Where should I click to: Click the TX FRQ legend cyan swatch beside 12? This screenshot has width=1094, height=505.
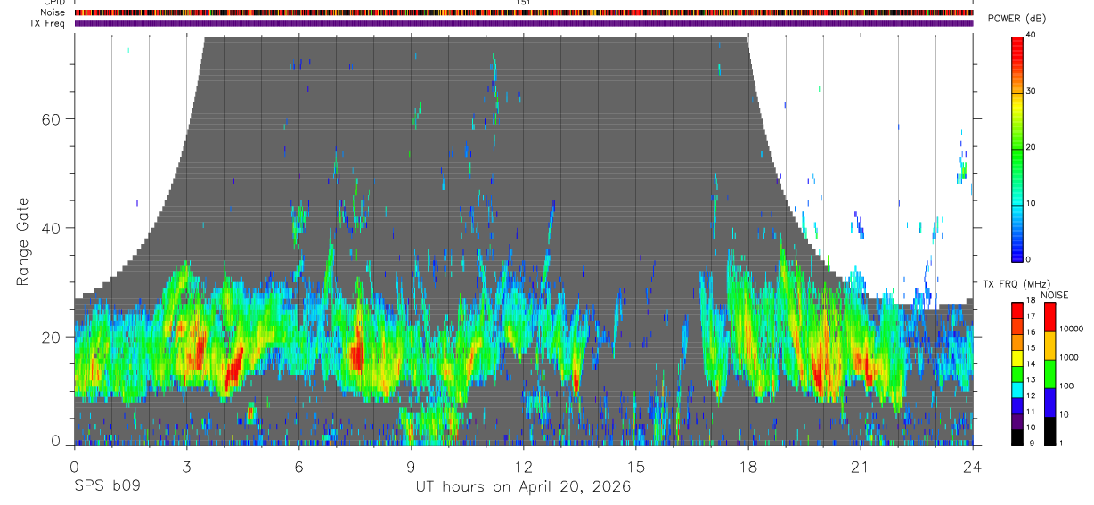click(x=1016, y=389)
